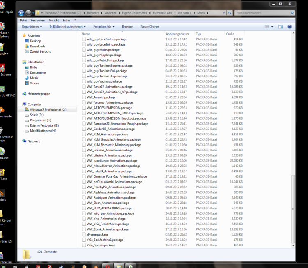Image resolution: width=308 pixels, height=268 pixels.
Task: Open the Dokumente library
Action: click(x=38, y=73)
